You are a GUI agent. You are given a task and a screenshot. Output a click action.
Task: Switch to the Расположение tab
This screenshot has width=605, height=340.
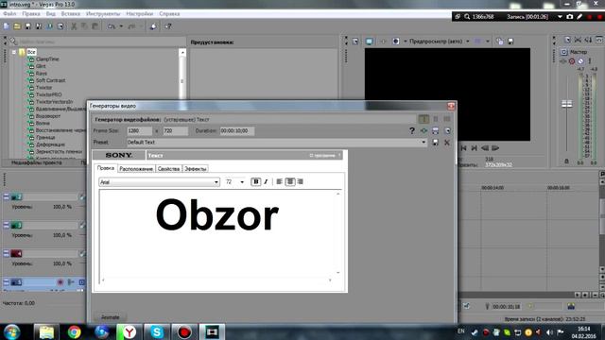136,169
